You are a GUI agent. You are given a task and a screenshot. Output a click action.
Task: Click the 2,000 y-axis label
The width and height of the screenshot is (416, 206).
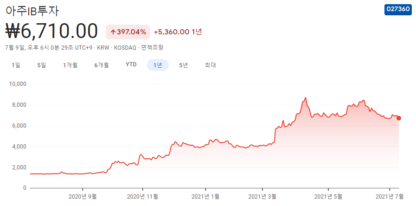[19, 167]
